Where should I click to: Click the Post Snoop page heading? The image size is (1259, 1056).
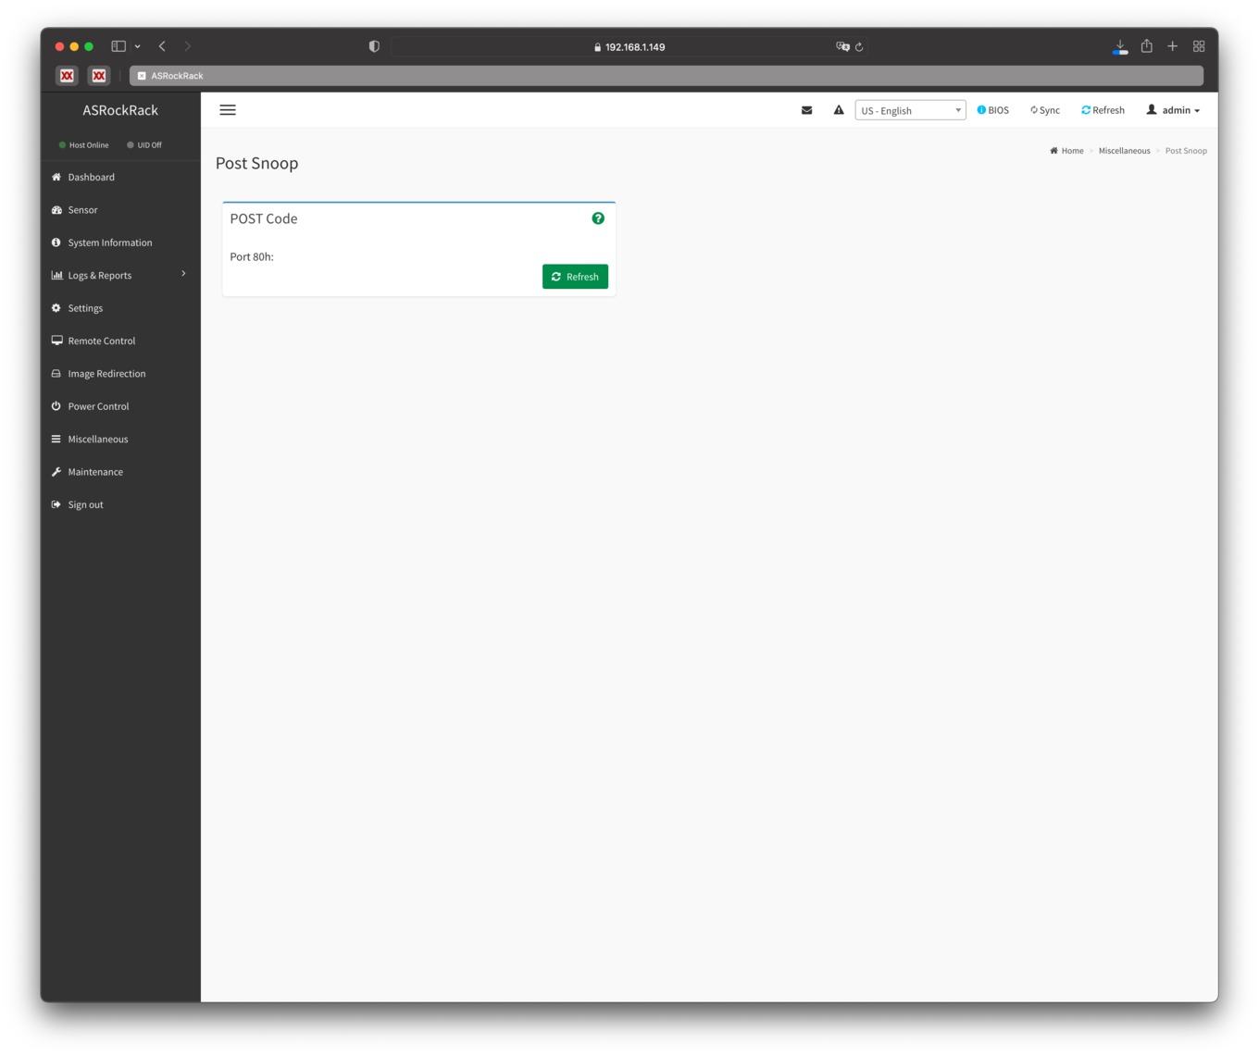pyautogui.click(x=257, y=163)
